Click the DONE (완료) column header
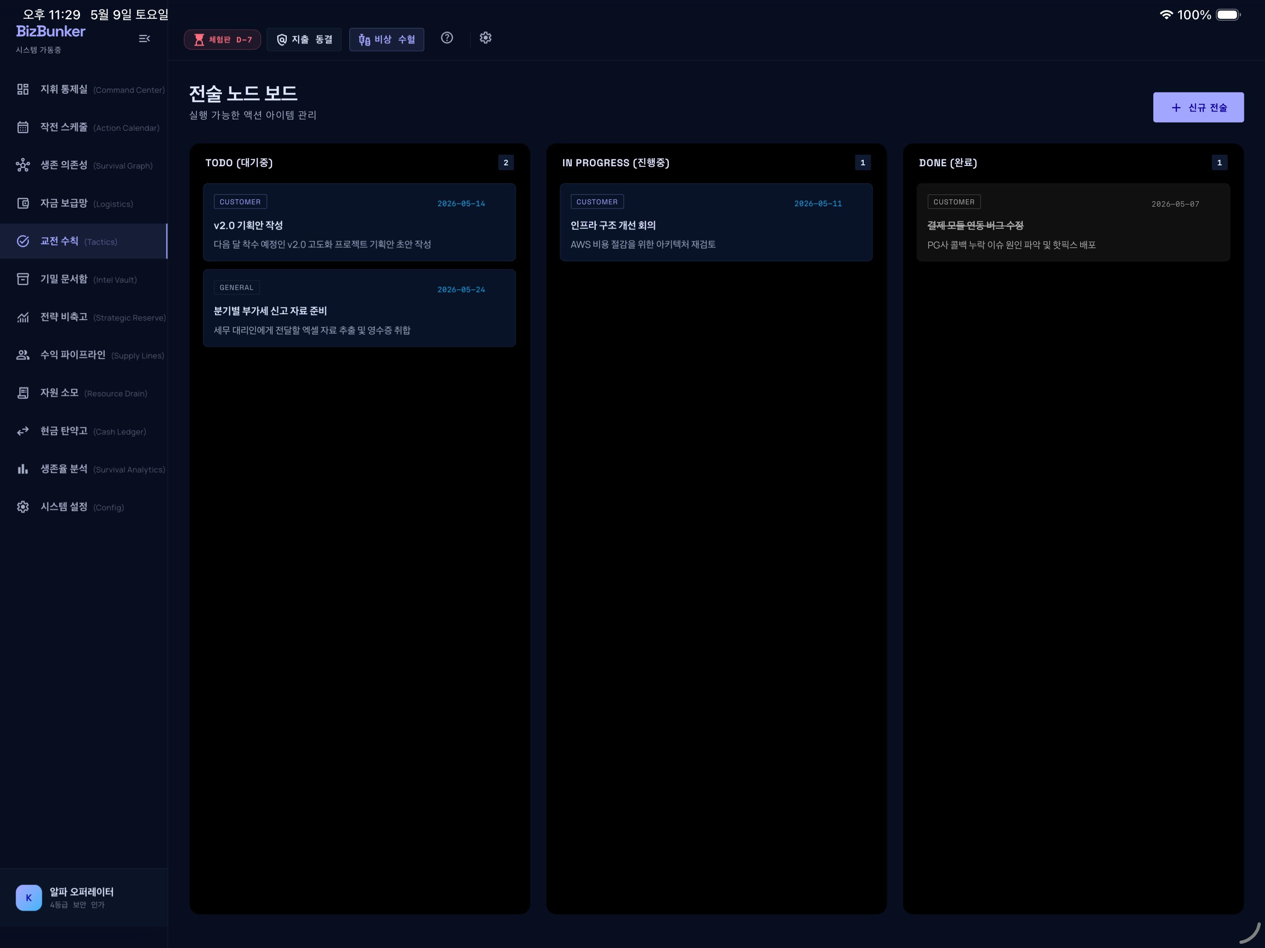 (948, 163)
